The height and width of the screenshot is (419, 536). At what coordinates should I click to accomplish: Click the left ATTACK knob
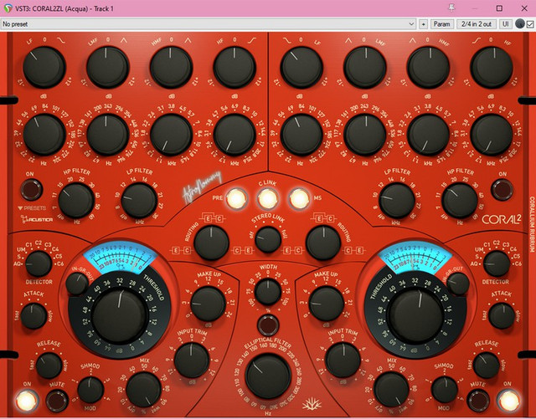click(33, 316)
